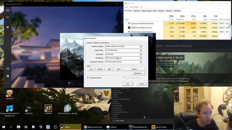The width and height of the screenshot is (232, 130).
Task: Open the Windows Start menu
Action: click(x=4, y=127)
